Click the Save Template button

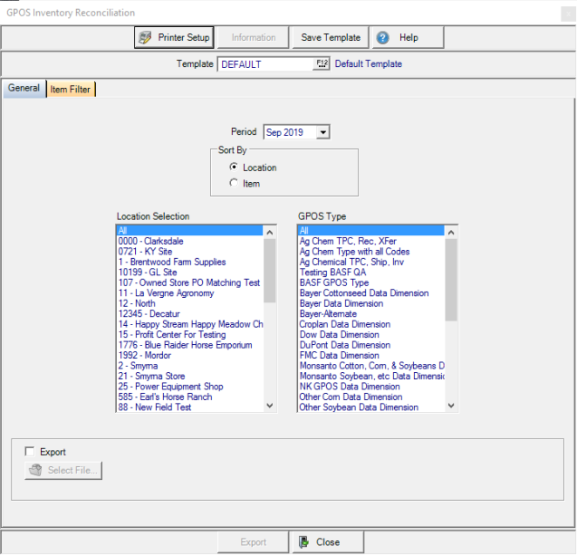(x=331, y=37)
